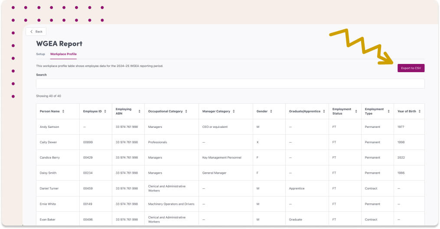Sort by Graduate/Apprentice arrows

click(324, 111)
